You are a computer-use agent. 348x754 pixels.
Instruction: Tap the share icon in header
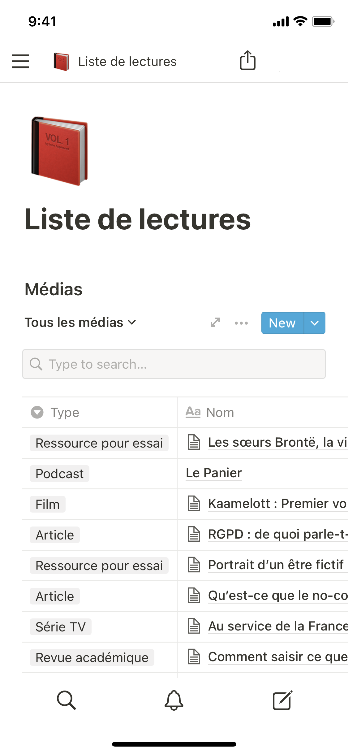coord(247,60)
